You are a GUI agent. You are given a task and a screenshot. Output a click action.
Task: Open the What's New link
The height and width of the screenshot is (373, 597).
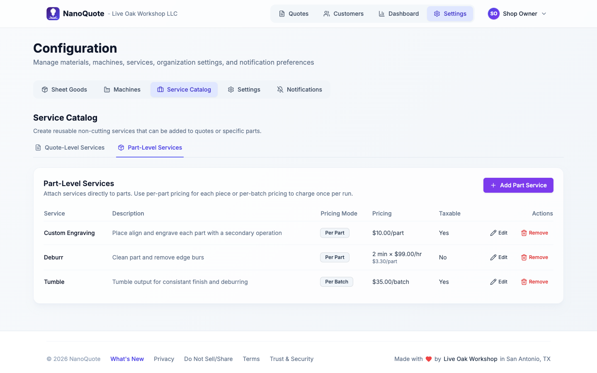127,359
